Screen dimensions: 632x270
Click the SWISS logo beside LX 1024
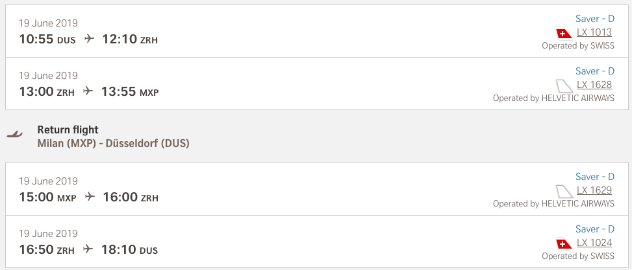click(564, 244)
